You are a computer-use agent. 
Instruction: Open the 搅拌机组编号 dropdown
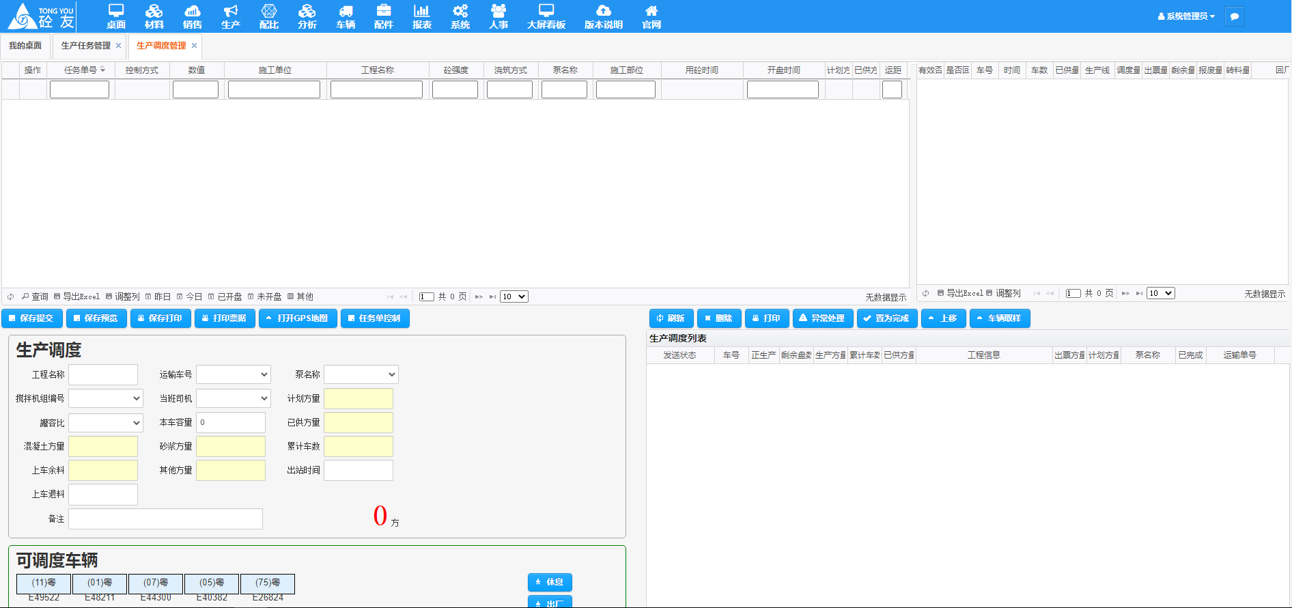click(x=106, y=398)
